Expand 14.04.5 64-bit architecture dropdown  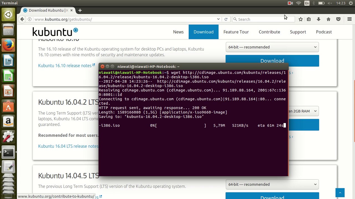[x=272, y=184]
